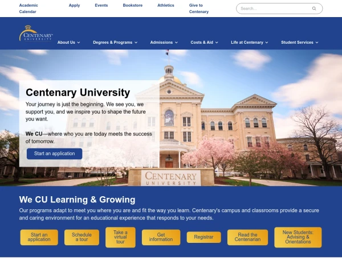This screenshot has height=273, width=342.
Task: Expand the About Us chevron
Action: [79, 43]
